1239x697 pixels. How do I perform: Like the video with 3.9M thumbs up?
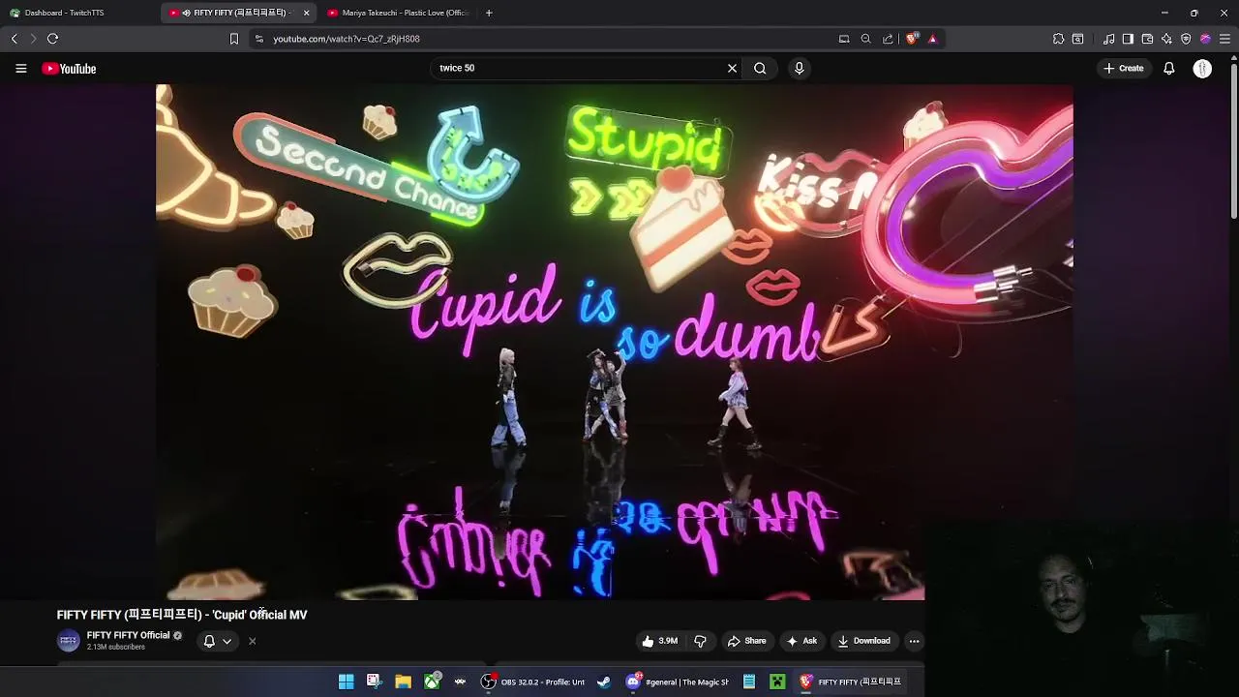[659, 641]
